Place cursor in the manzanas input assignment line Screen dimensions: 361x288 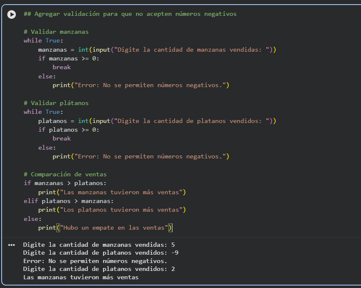[x=157, y=50]
